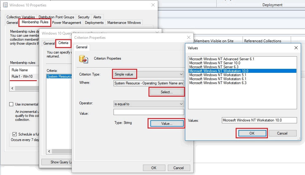Open the Deployments tab

coord(94,23)
